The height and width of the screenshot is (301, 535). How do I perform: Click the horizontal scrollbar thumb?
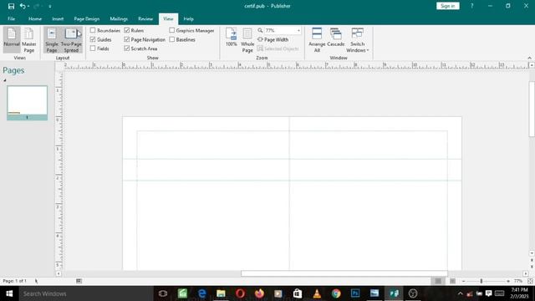click(344, 273)
